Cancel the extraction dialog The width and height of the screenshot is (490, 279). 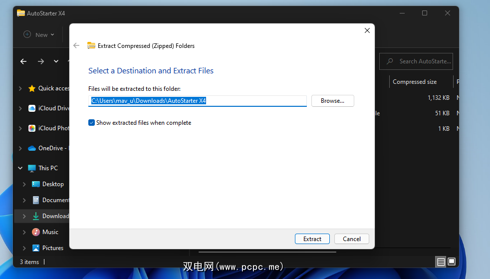tap(352, 239)
